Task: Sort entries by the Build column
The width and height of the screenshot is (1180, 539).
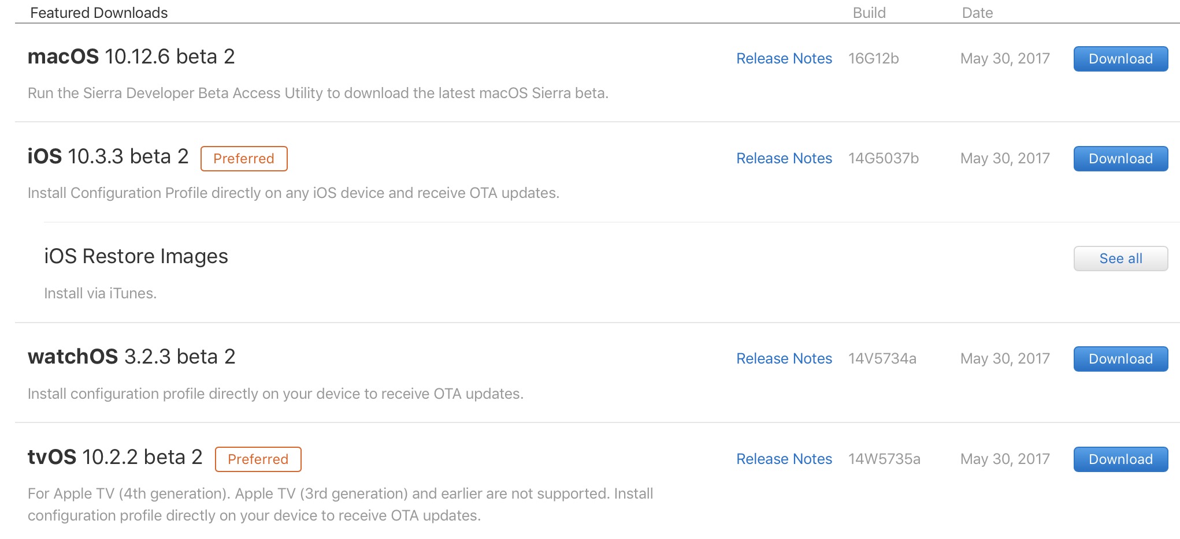Action: point(869,13)
